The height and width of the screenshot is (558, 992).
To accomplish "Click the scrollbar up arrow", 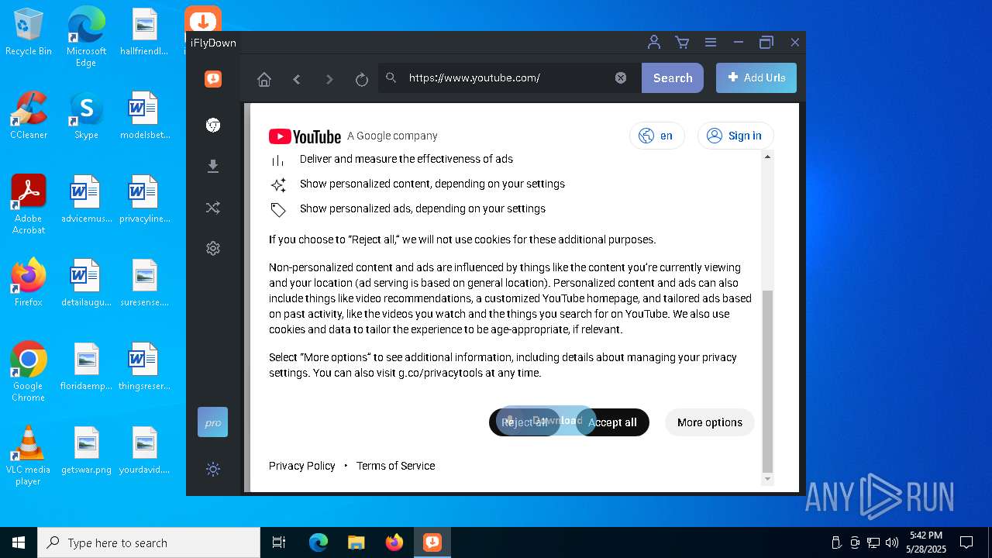I will point(767,157).
